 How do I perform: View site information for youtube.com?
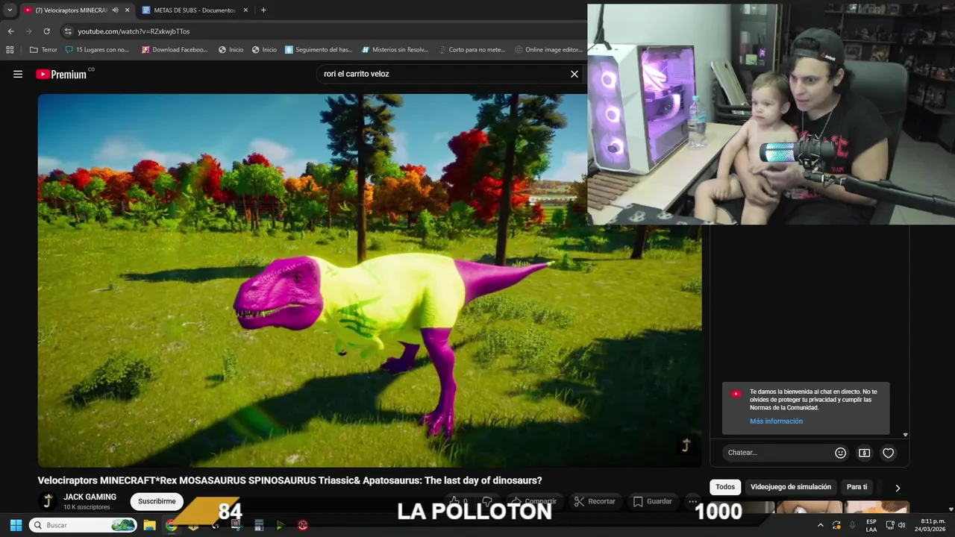point(68,31)
